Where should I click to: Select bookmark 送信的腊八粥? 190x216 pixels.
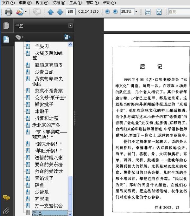tap(49, 158)
